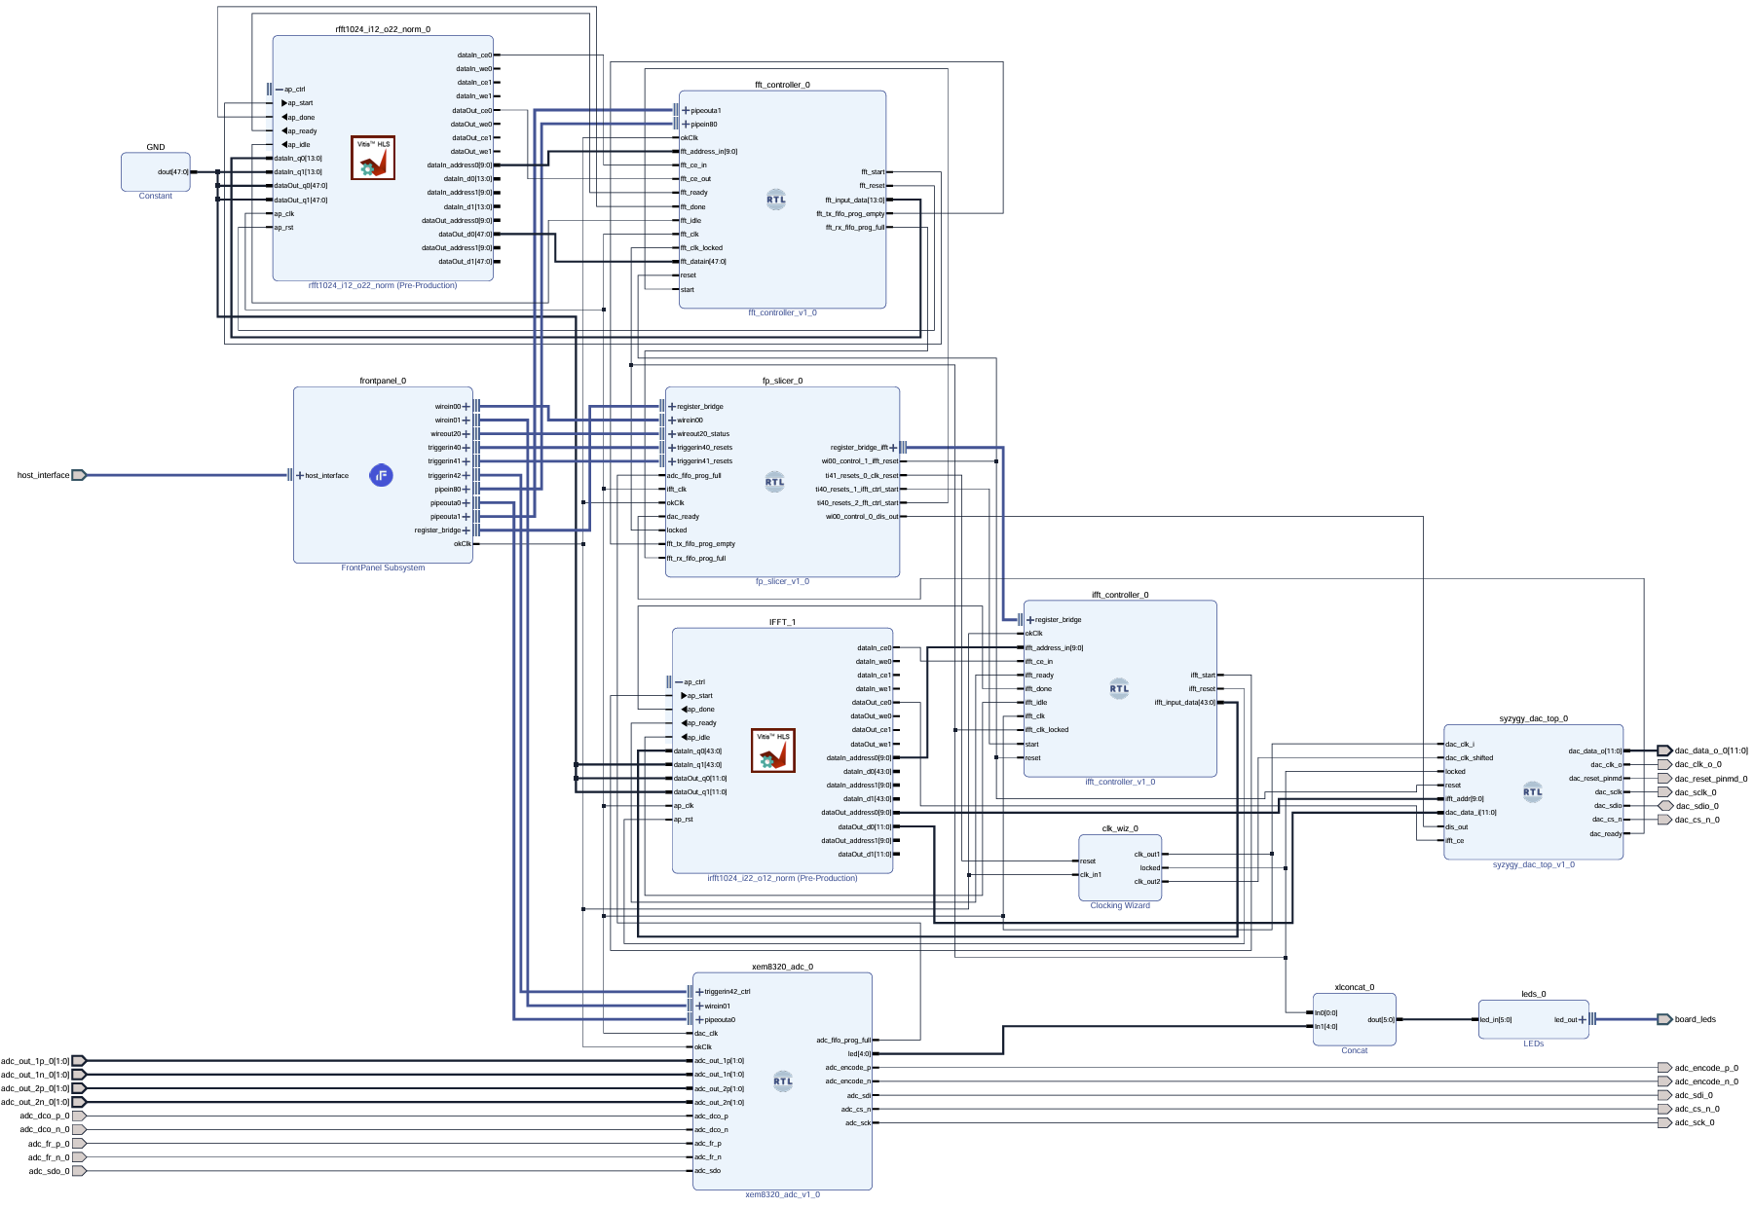Click the dac_data_o_0[11:0] output port

pos(1664,751)
